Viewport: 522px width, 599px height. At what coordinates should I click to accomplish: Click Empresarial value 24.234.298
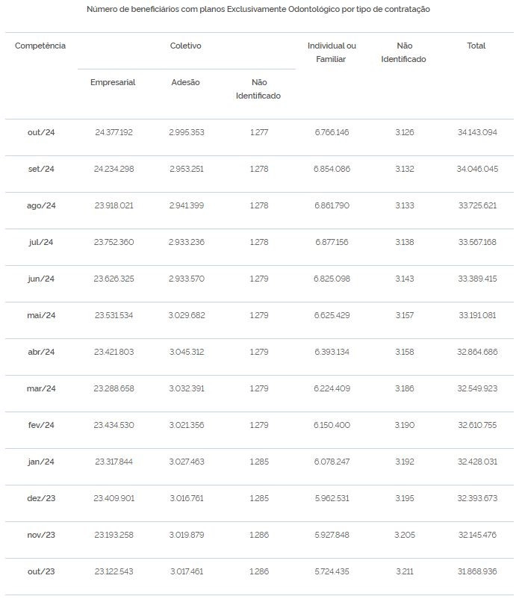pos(114,169)
